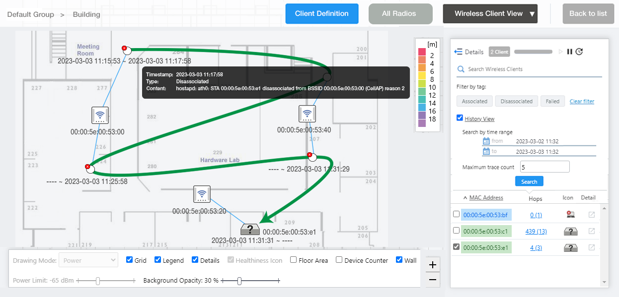This screenshot has width=619, height=297.
Task: Pause the client history playback
Action: (x=570, y=52)
